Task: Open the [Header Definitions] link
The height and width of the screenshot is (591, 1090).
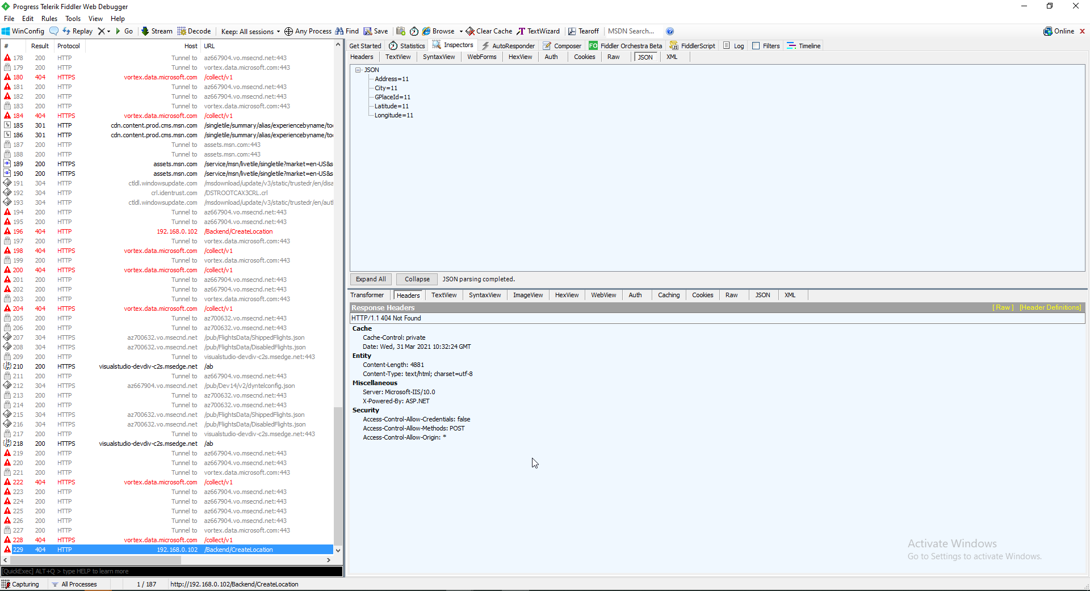Action: (x=1050, y=307)
